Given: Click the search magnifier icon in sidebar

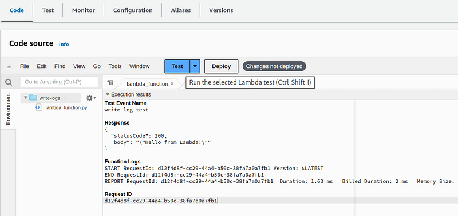Looking at the screenshot, I should (9, 82).
